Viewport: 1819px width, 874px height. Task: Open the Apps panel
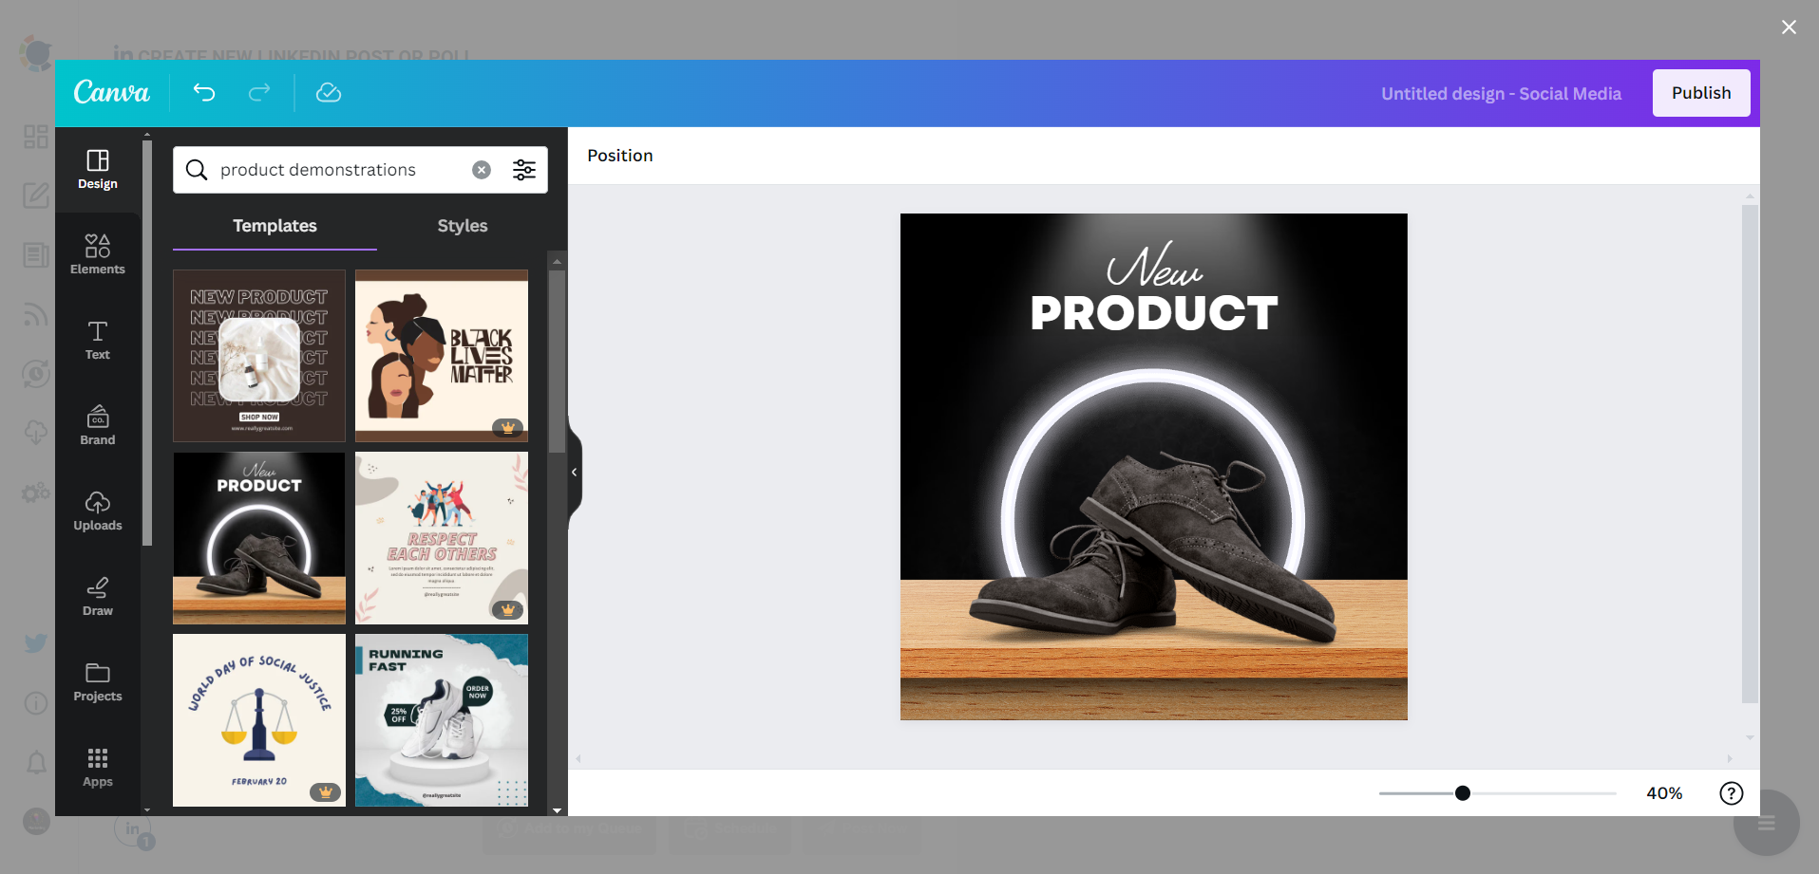(97, 765)
